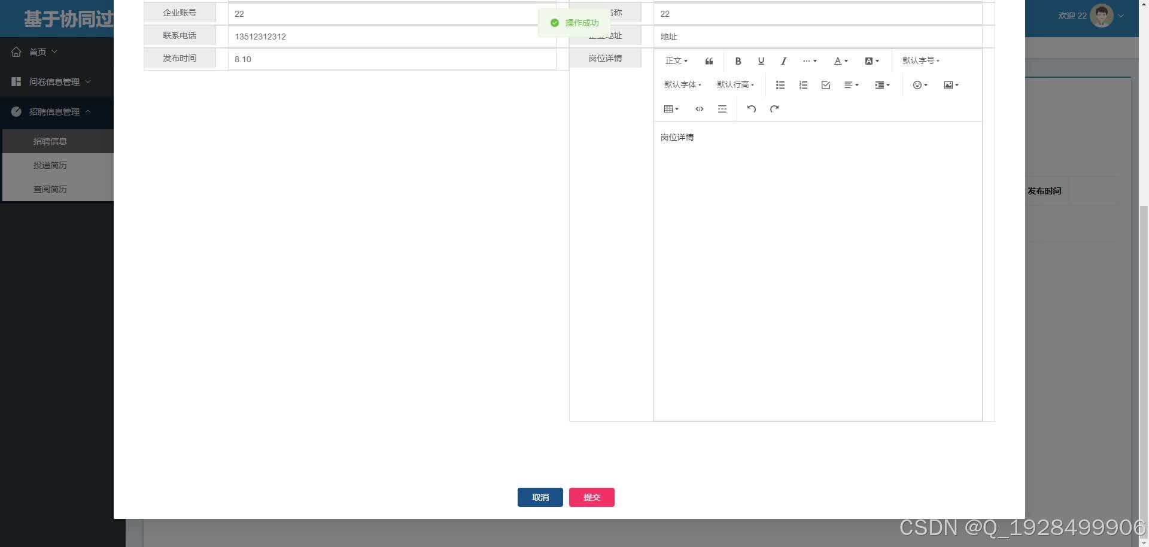
Task: Insert a code block
Action: coord(699,109)
